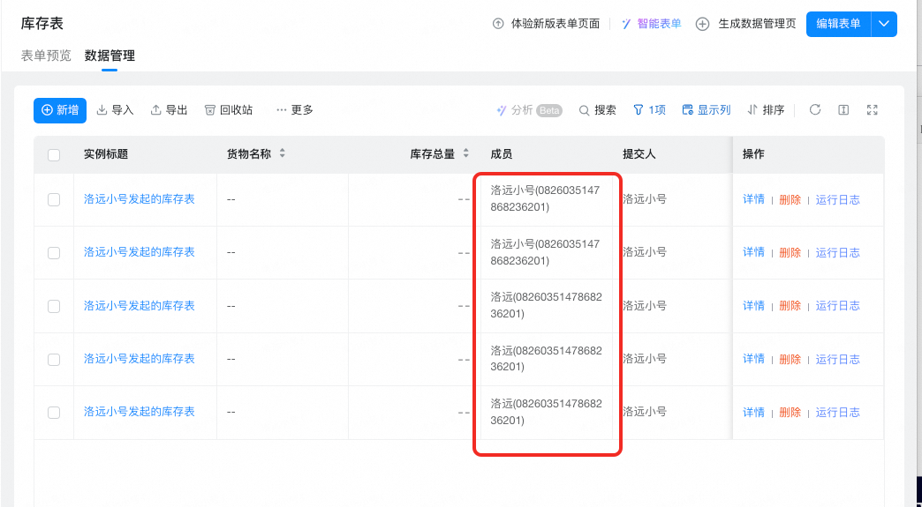Expand the dropdown arrow beside 编辑表单

click(x=884, y=24)
